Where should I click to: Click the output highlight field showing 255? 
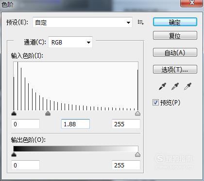(x=126, y=165)
